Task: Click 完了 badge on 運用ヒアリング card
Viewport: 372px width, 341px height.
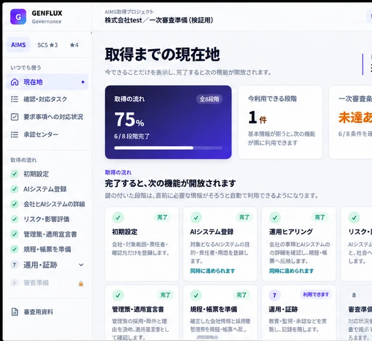Action: pos(320,217)
